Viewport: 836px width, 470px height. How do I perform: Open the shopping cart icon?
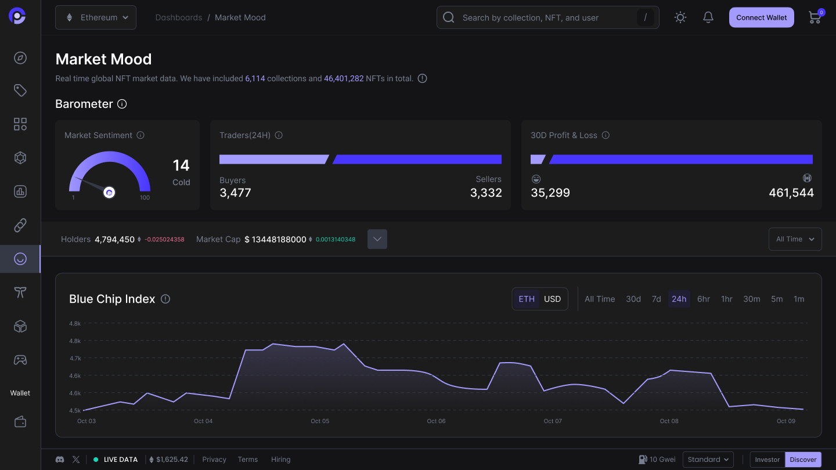point(815,17)
